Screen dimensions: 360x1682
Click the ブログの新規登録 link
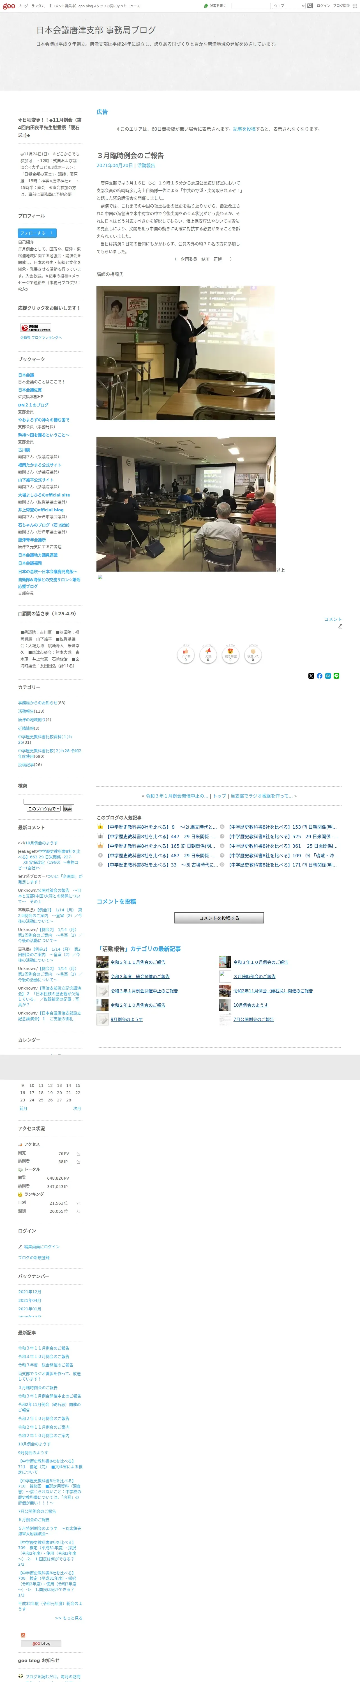(x=34, y=1258)
